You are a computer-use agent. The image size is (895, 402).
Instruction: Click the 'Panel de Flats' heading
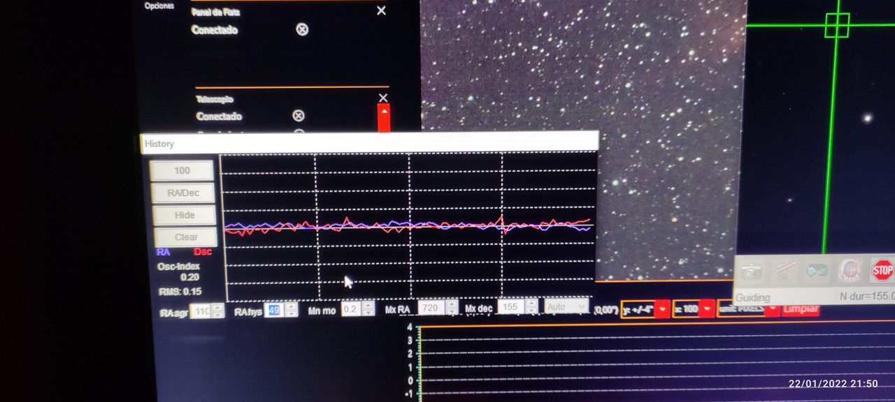coord(215,12)
